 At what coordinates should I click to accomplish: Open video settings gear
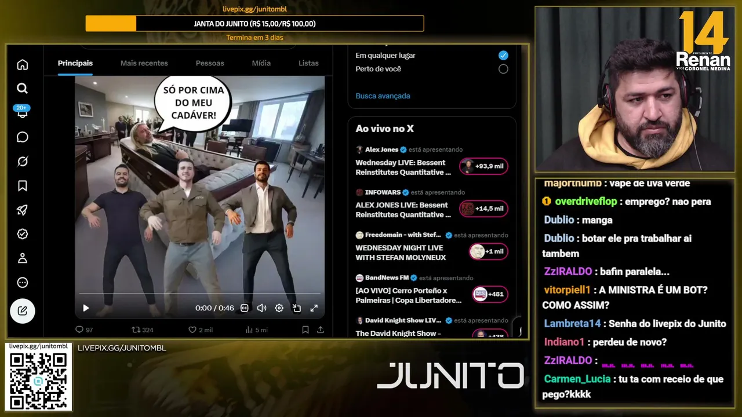pyautogui.click(x=279, y=308)
